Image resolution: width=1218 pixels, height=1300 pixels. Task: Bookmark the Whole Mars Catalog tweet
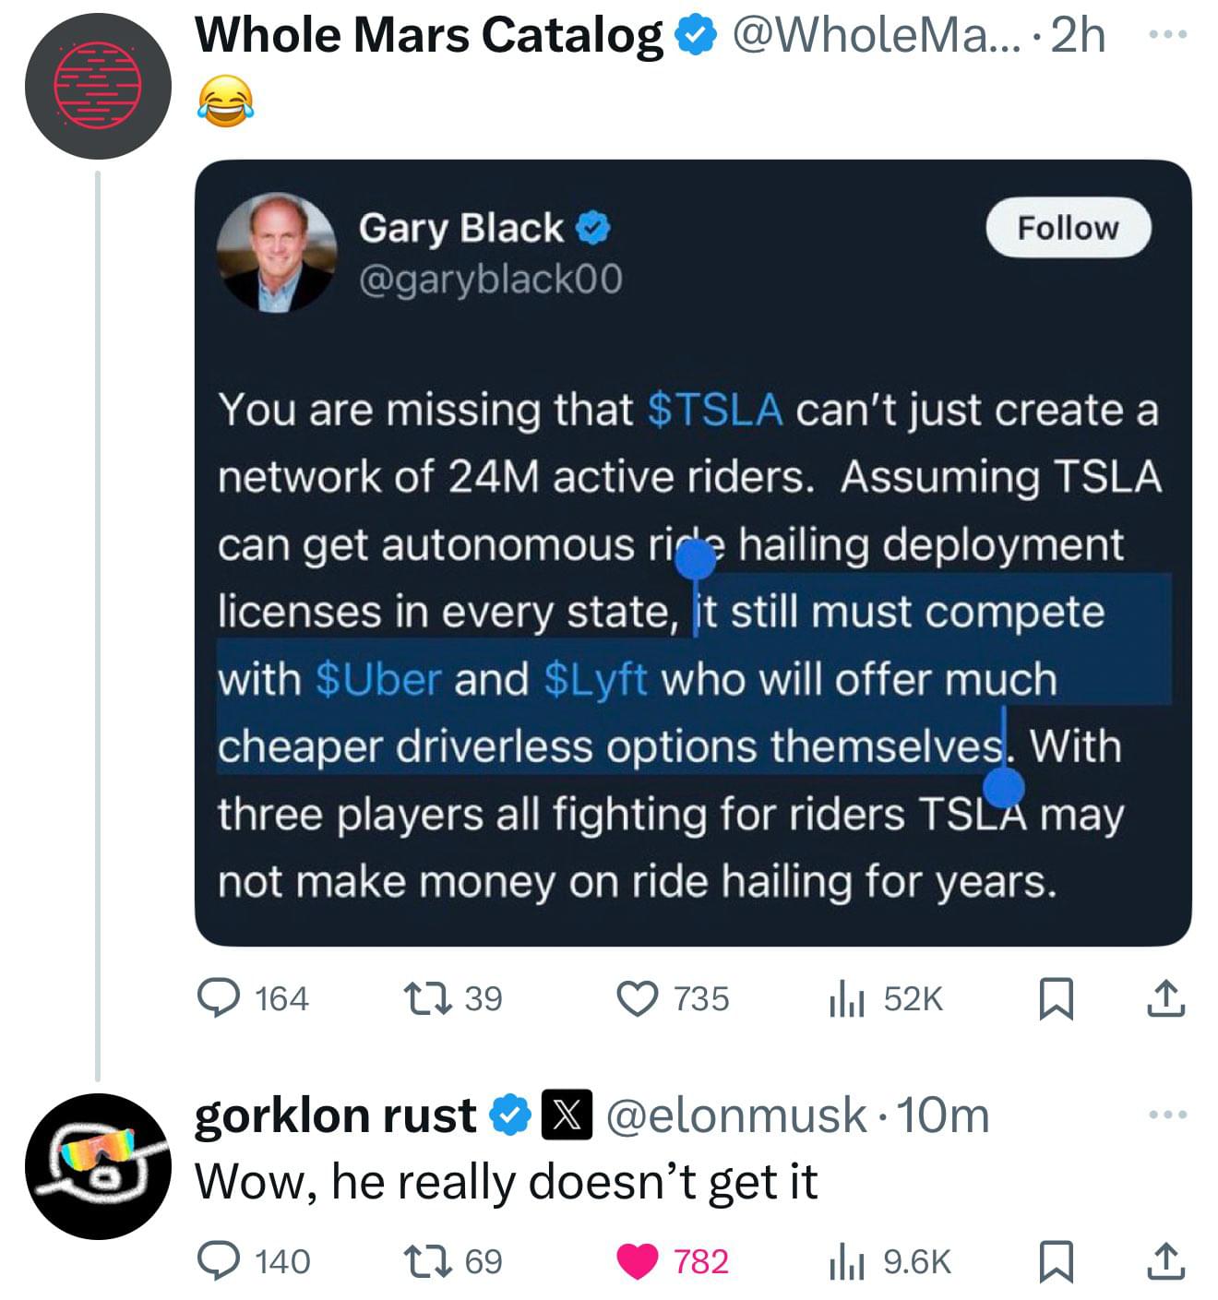(x=1056, y=1000)
